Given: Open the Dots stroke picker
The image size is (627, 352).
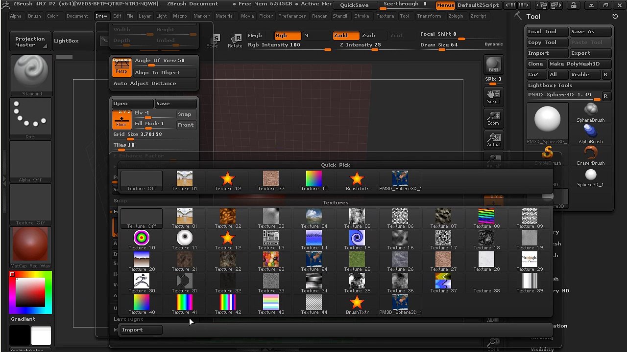Looking at the screenshot, I should [31, 118].
